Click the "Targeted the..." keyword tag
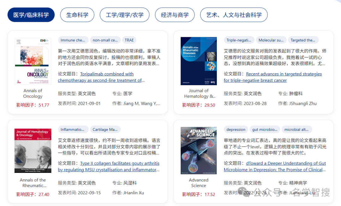 click(303, 40)
